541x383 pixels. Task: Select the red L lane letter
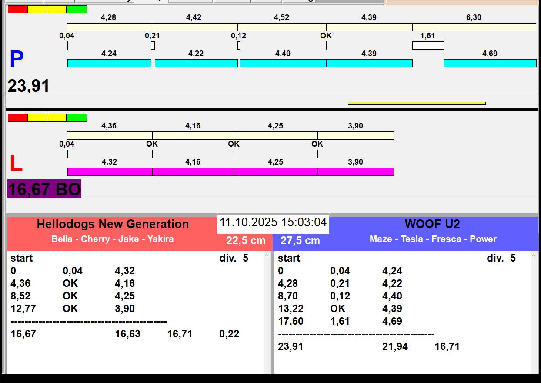point(16,164)
